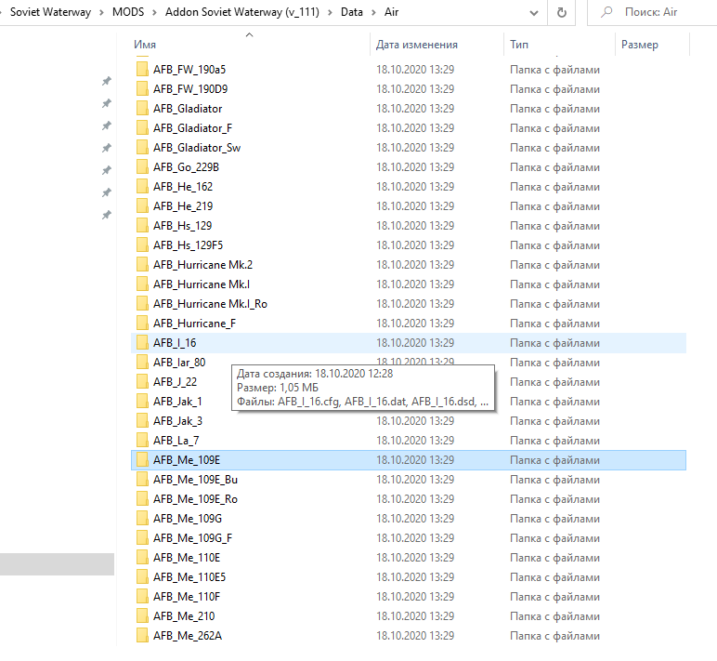Select the AFB_Me_110E5 folder name
717x661 pixels.
click(189, 576)
